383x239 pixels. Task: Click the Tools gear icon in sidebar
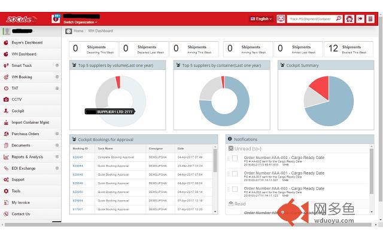coord(6,191)
